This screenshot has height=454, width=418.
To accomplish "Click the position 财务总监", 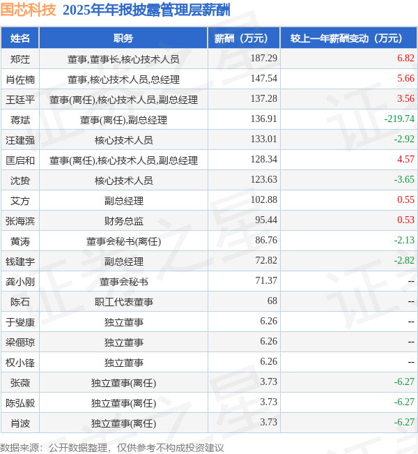I will pyautogui.click(x=123, y=221).
